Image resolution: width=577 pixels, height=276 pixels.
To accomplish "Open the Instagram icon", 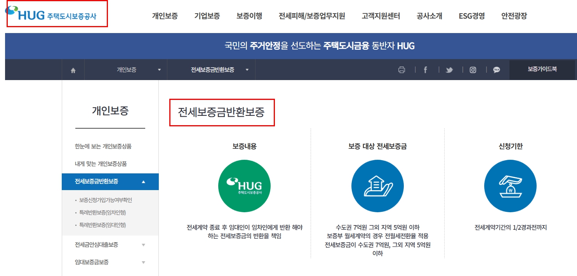I will tap(473, 70).
